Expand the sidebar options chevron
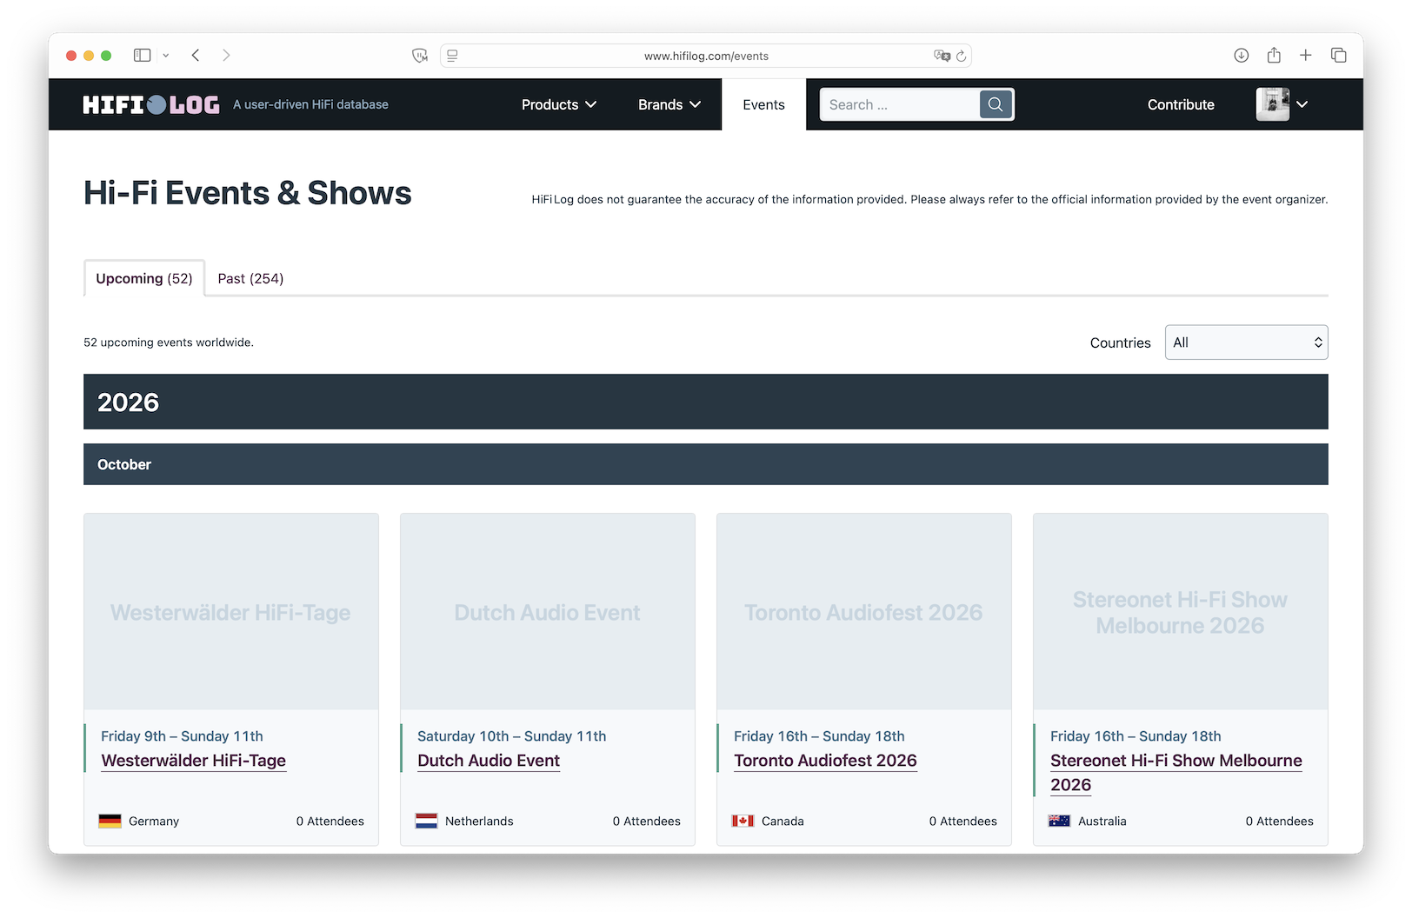The width and height of the screenshot is (1412, 918). (166, 56)
